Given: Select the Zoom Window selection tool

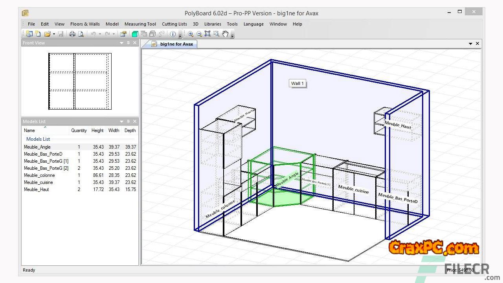Looking at the screenshot, I should pyautogui.click(x=216, y=34).
